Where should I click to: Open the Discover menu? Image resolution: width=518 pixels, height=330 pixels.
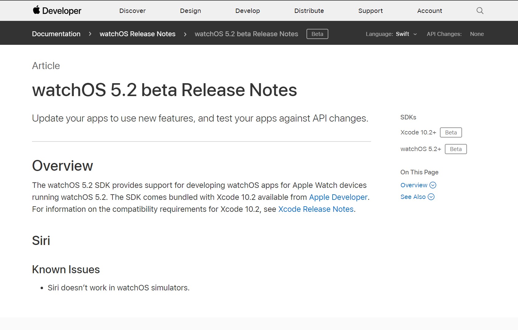pos(132,11)
